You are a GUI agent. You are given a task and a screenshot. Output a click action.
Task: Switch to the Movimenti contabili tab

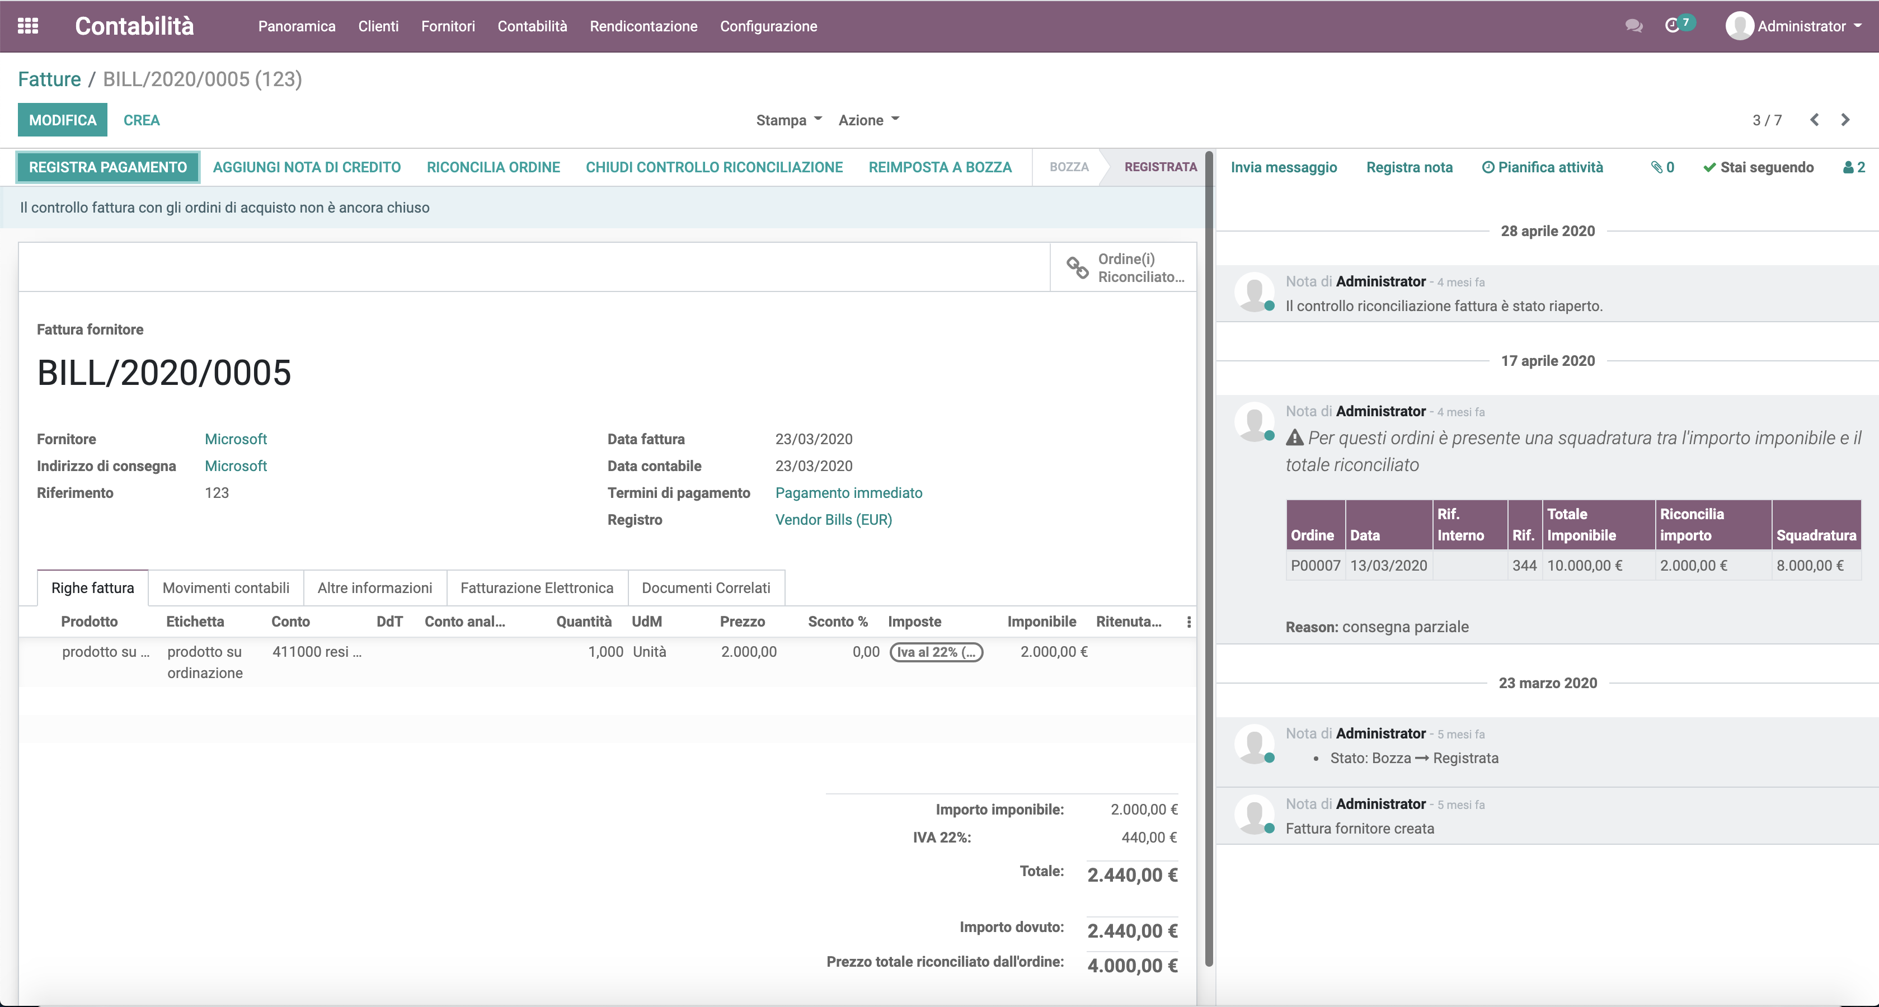(226, 588)
